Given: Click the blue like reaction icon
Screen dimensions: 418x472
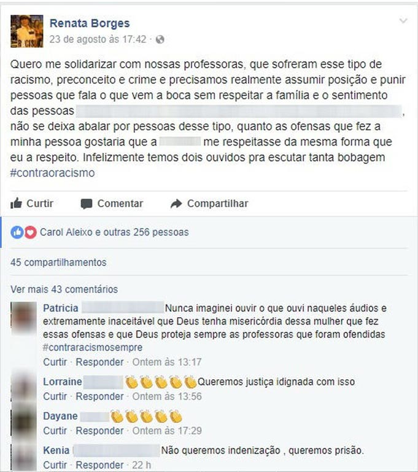Looking at the screenshot, I should point(17,232).
